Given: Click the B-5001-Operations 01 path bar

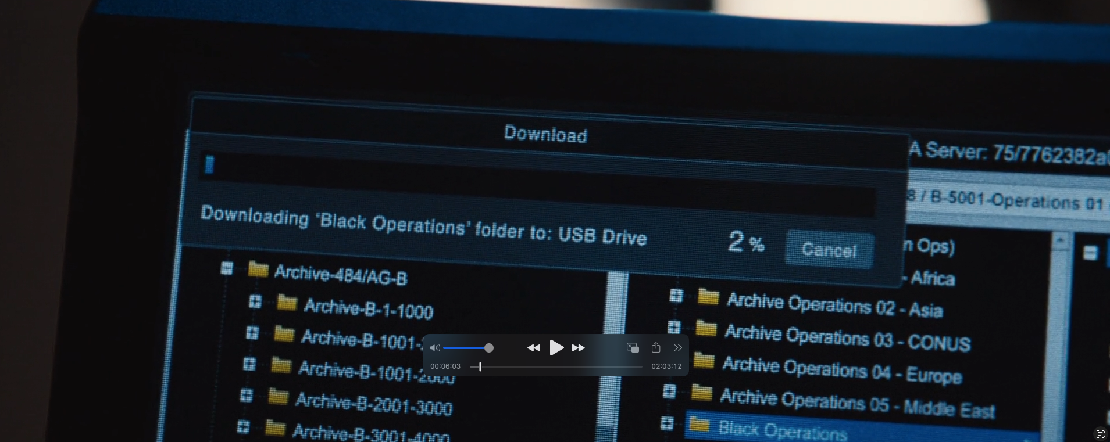Looking at the screenshot, I should [1008, 200].
